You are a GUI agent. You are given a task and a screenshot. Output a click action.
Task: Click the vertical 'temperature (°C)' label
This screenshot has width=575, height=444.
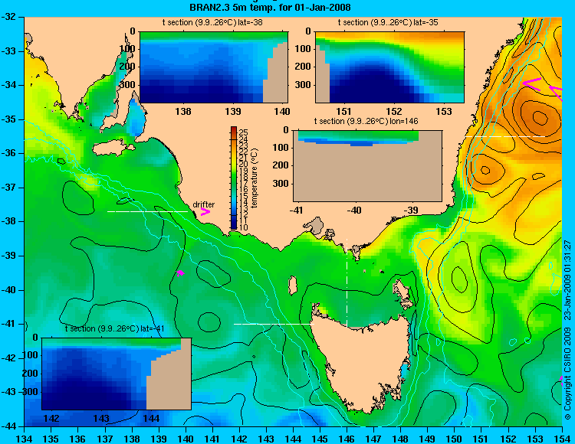(x=255, y=178)
